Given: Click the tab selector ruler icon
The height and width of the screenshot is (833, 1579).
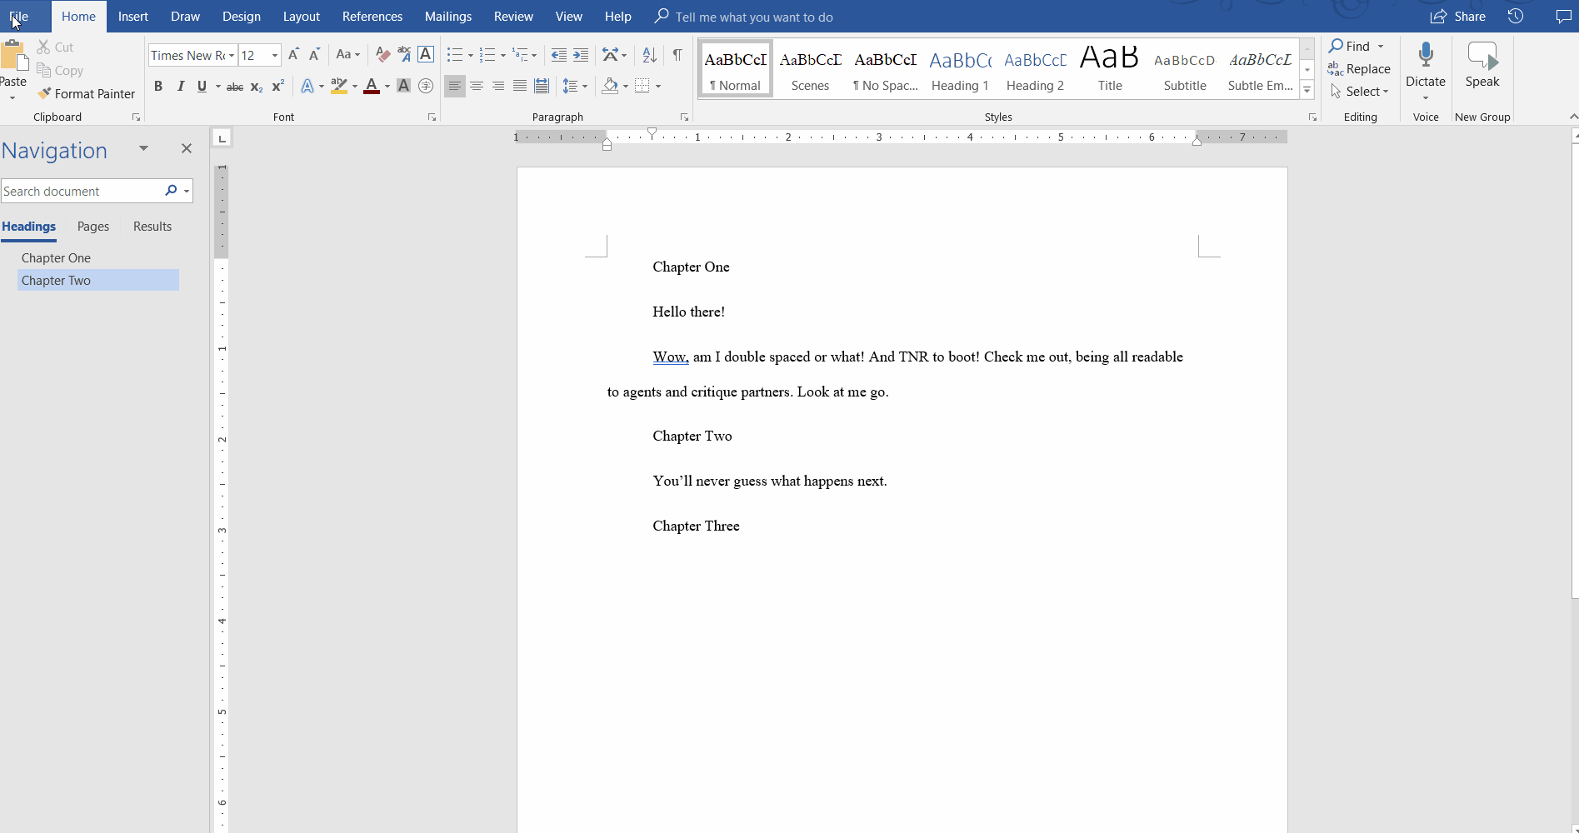Looking at the screenshot, I should 222,138.
